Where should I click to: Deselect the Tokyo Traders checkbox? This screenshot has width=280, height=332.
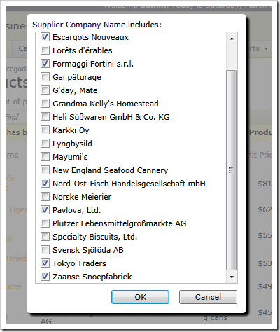[x=45, y=263]
